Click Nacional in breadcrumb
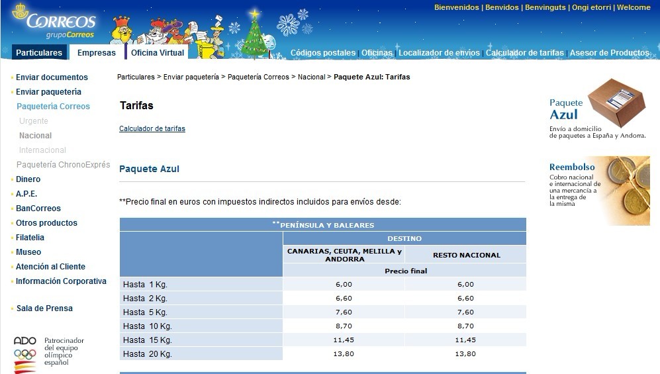The width and height of the screenshot is (660, 374). [312, 77]
